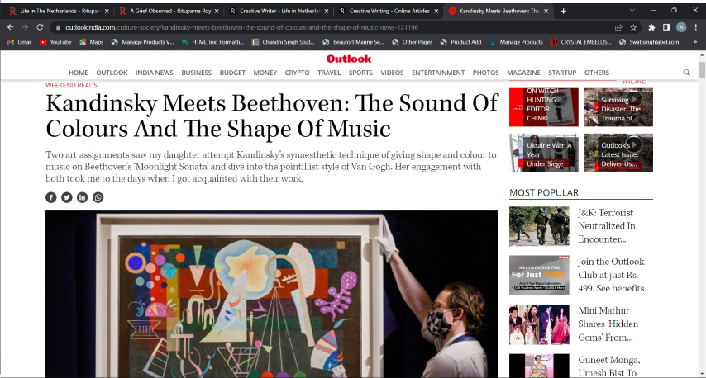
Task: Open the PHOTOS section
Action: [x=486, y=73]
